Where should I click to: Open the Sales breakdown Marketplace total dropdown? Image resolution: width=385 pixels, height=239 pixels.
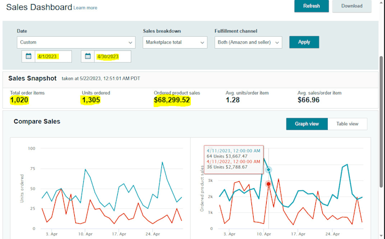175,42
